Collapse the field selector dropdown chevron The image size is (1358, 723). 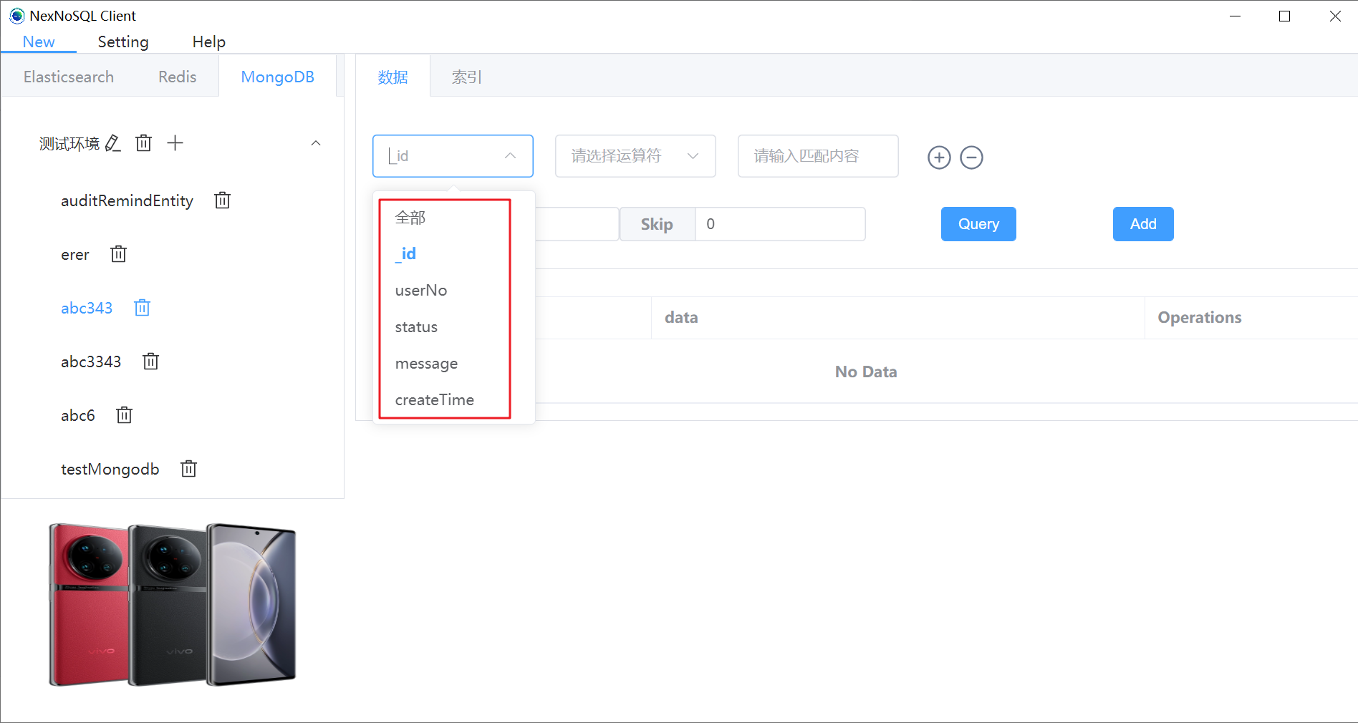coord(510,156)
